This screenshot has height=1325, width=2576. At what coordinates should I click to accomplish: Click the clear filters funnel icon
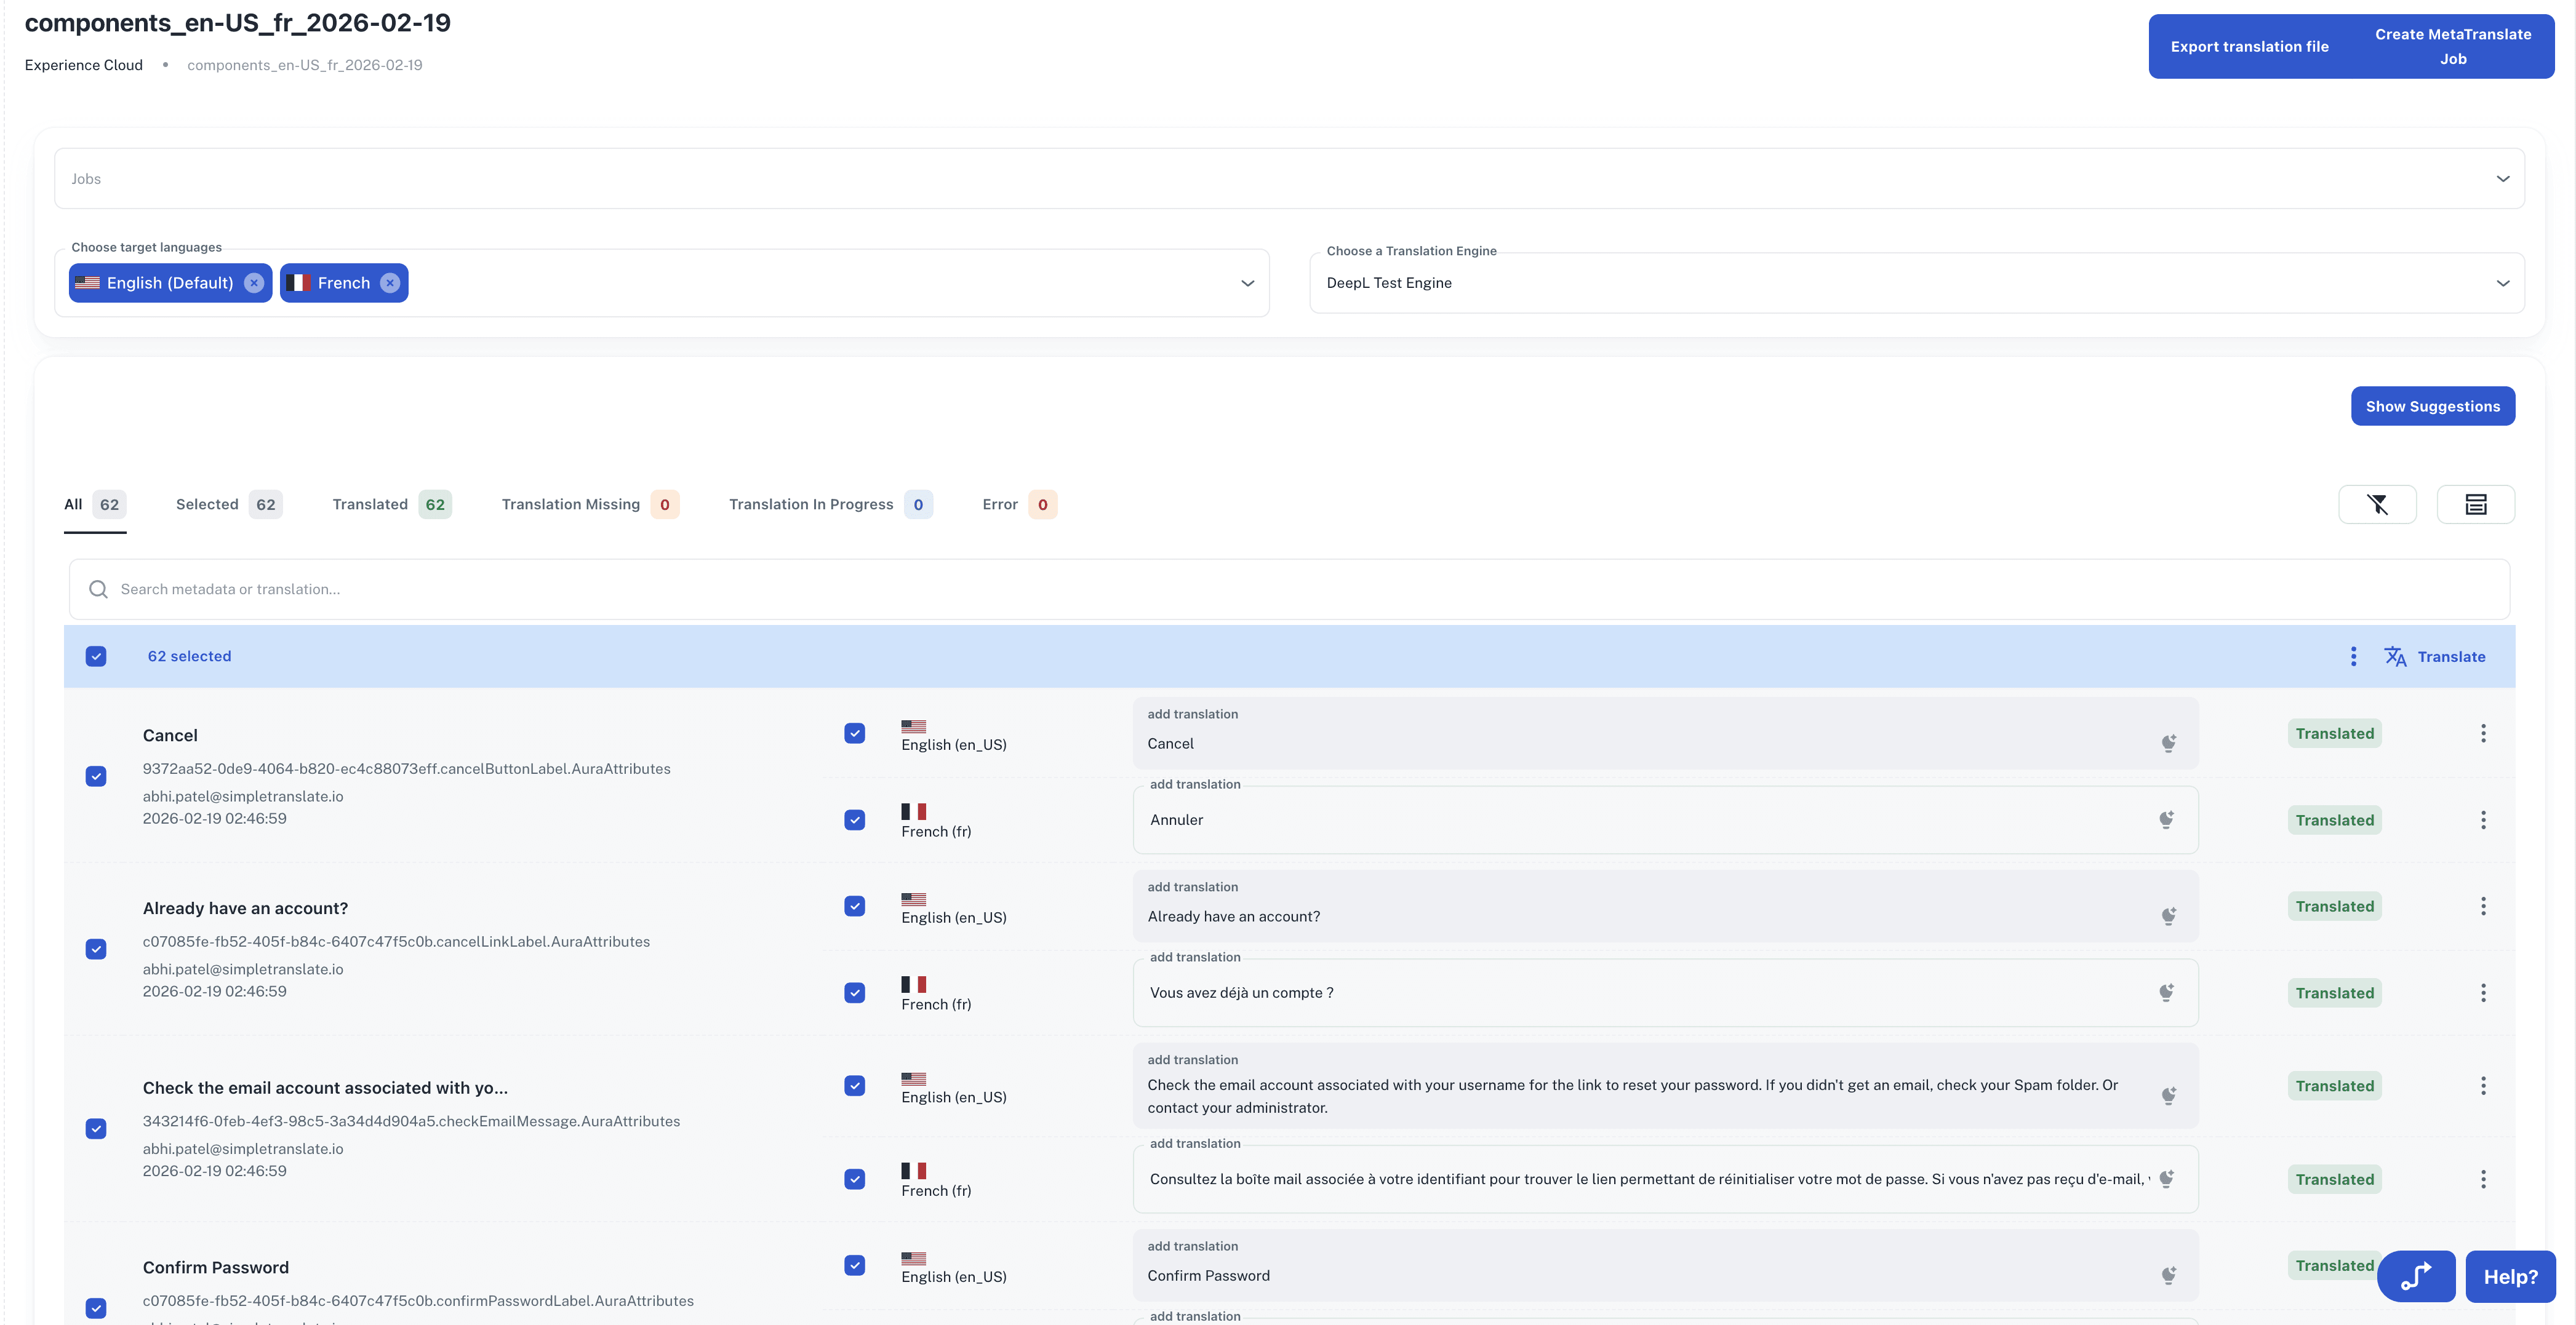coord(2377,504)
